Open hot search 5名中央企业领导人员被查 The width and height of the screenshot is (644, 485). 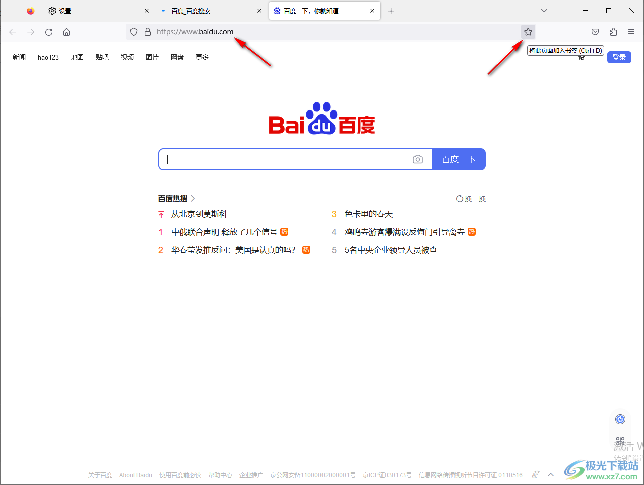[391, 250]
